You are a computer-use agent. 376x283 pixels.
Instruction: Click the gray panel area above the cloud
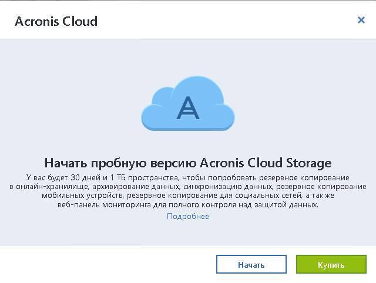coord(188,56)
